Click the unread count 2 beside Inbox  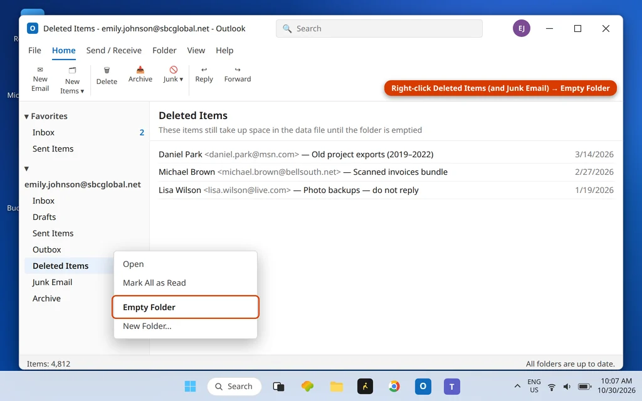point(142,133)
